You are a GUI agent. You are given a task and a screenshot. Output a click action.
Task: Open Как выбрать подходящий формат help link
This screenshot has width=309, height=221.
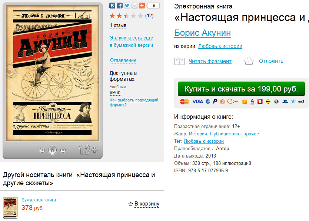tap(134, 103)
